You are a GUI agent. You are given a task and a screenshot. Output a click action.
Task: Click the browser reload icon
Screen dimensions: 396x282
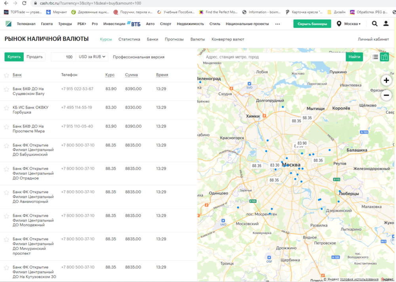(x=25, y=3)
